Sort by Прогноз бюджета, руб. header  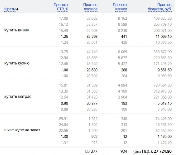point(160,7)
